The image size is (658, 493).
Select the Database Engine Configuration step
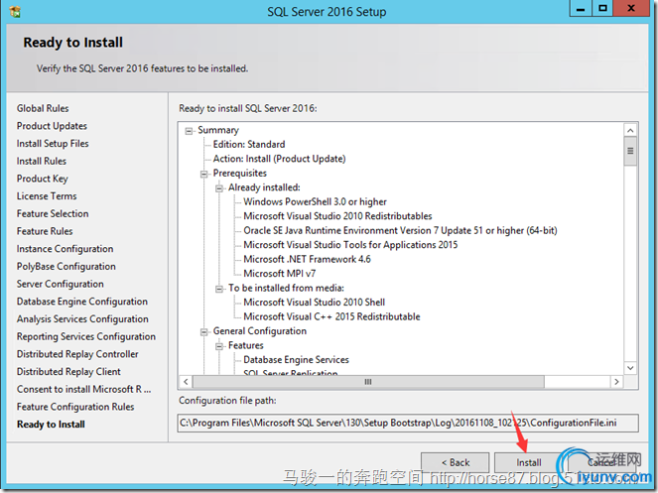[x=82, y=303]
